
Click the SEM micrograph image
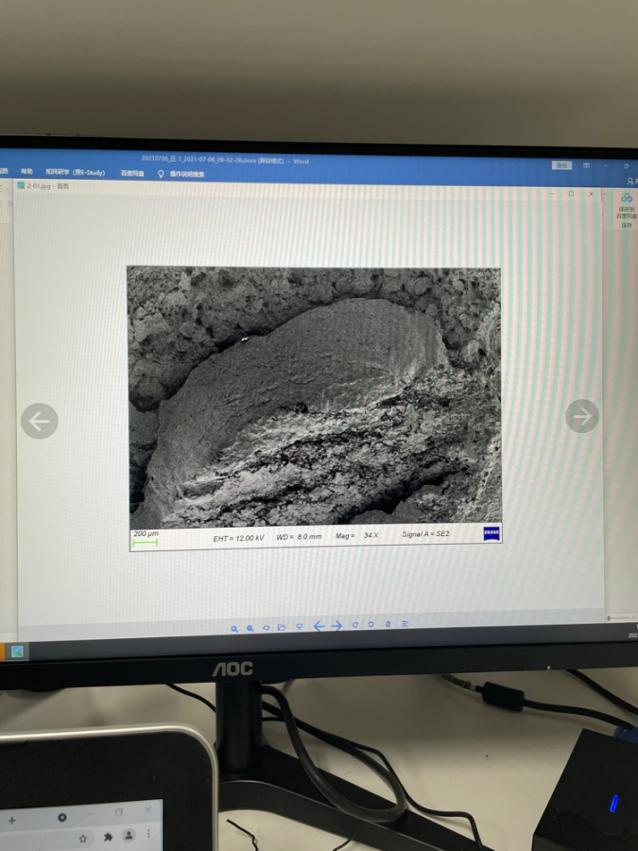(315, 397)
